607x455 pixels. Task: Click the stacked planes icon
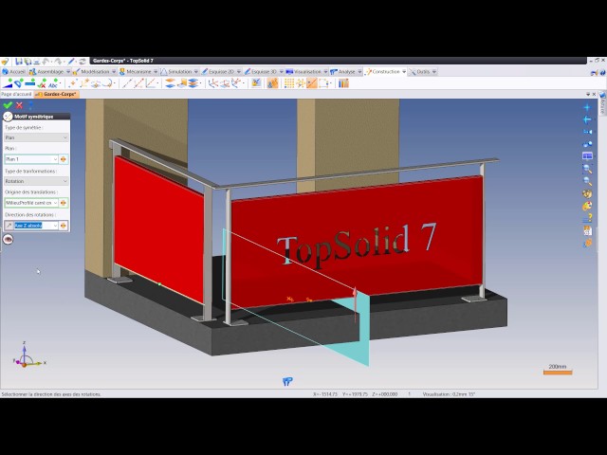170,83
